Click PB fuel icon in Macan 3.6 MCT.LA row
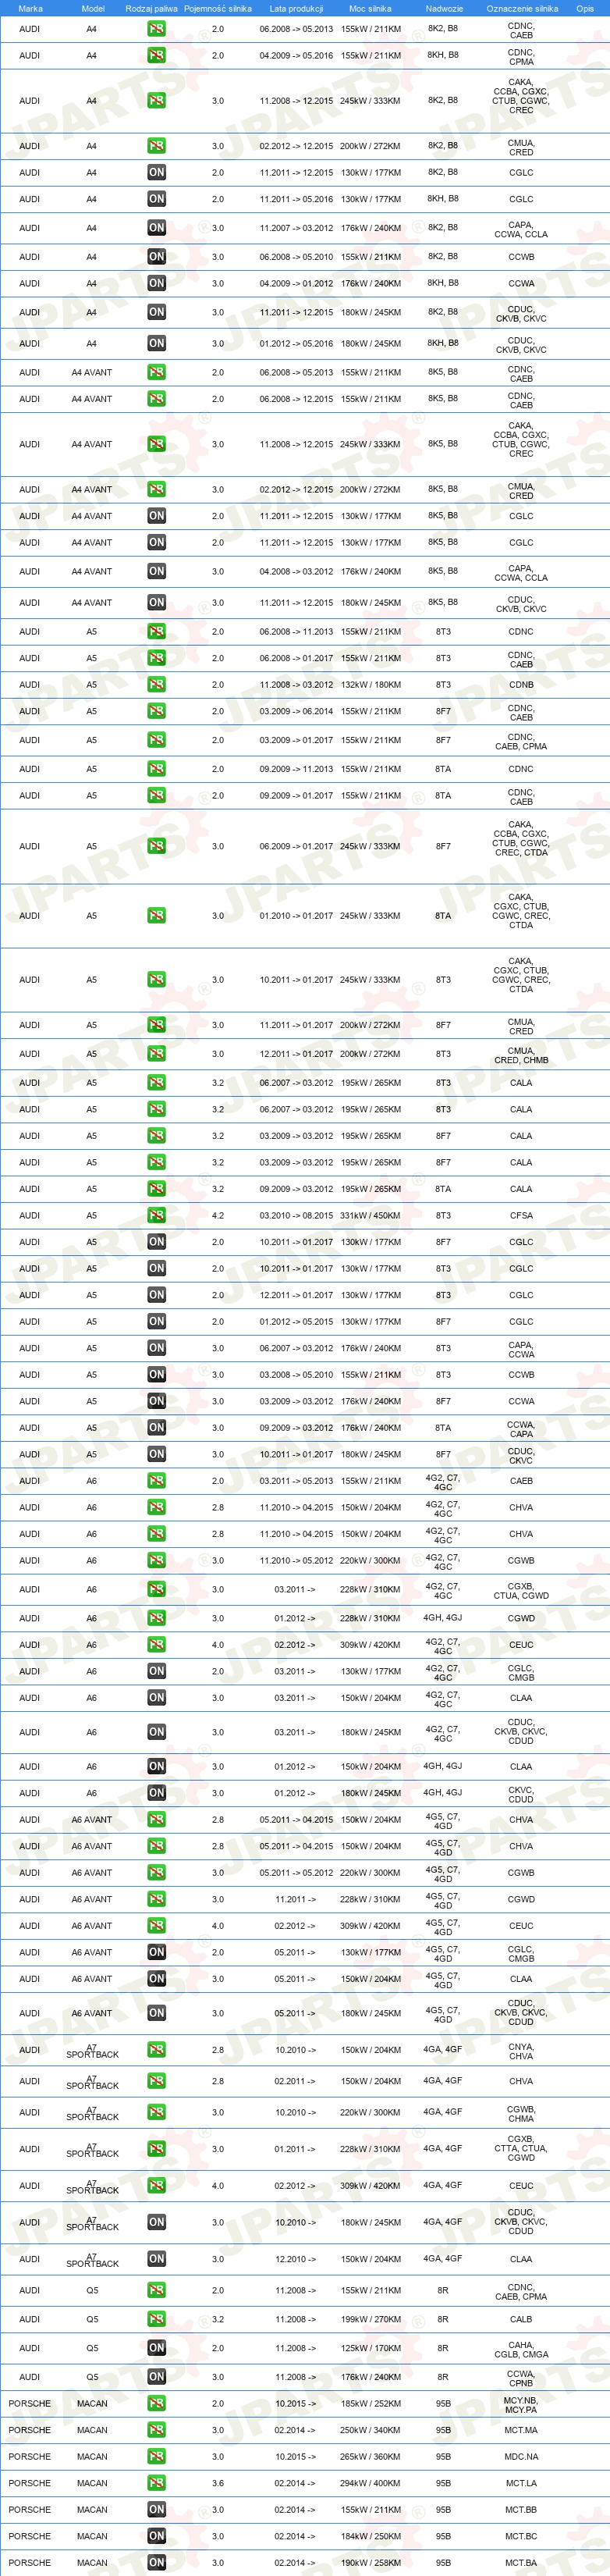610x2576 pixels. coord(157,2483)
